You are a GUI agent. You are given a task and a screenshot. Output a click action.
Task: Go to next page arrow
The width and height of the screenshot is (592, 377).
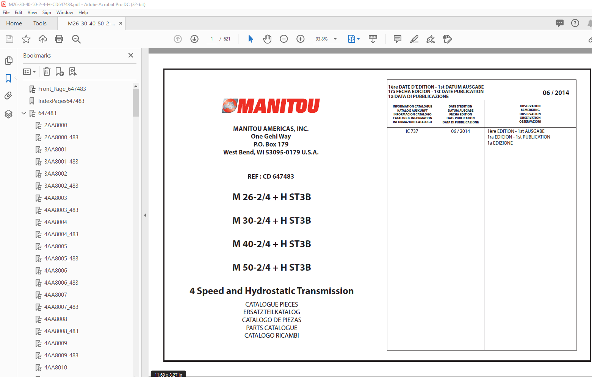click(194, 39)
